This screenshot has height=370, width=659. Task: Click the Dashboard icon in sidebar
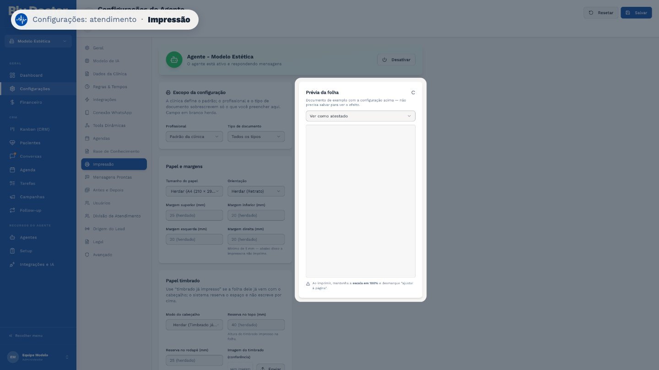click(12, 75)
